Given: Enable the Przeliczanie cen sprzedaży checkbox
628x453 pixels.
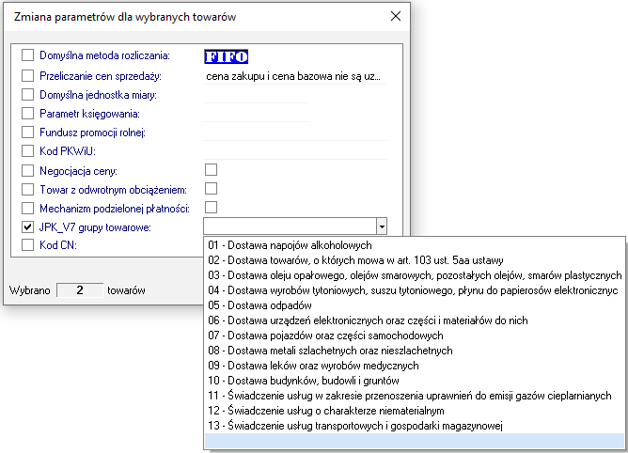Looking at the screenshot, I should pyautogui.click(x=27, y=76).
